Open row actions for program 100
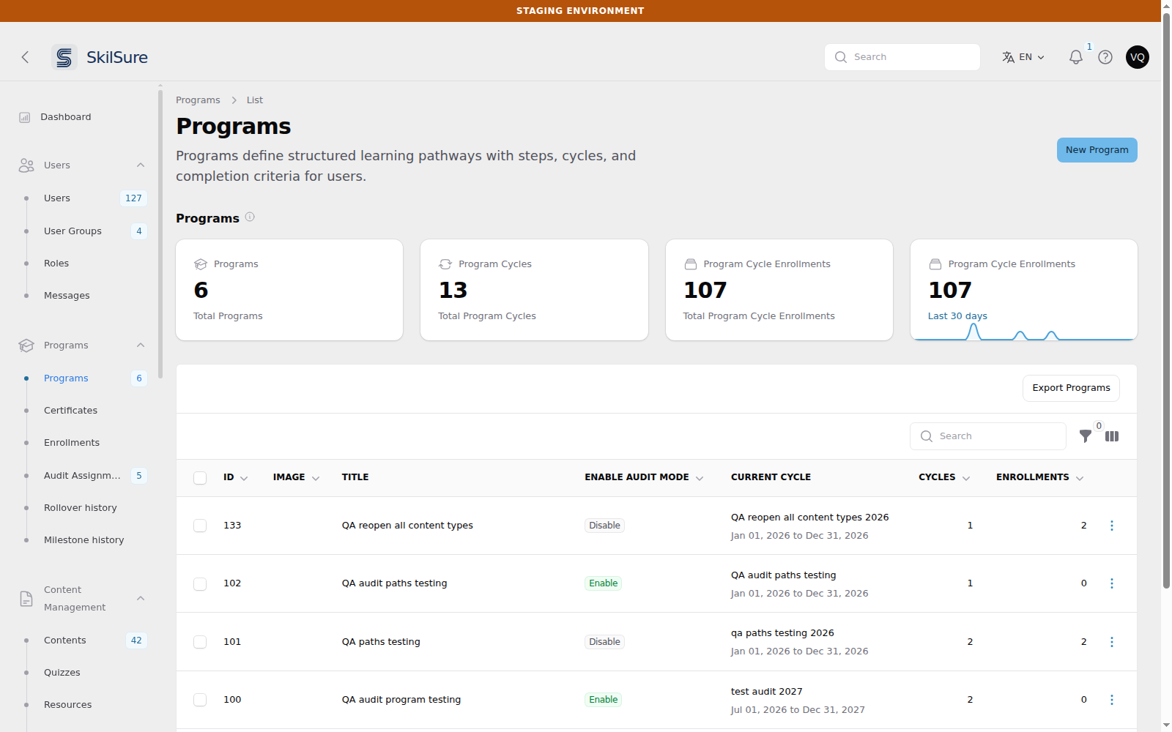 [1112, 700]
